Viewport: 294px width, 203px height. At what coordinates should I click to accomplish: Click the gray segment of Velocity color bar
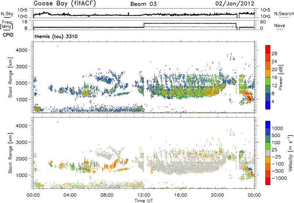tap(268, 153)
